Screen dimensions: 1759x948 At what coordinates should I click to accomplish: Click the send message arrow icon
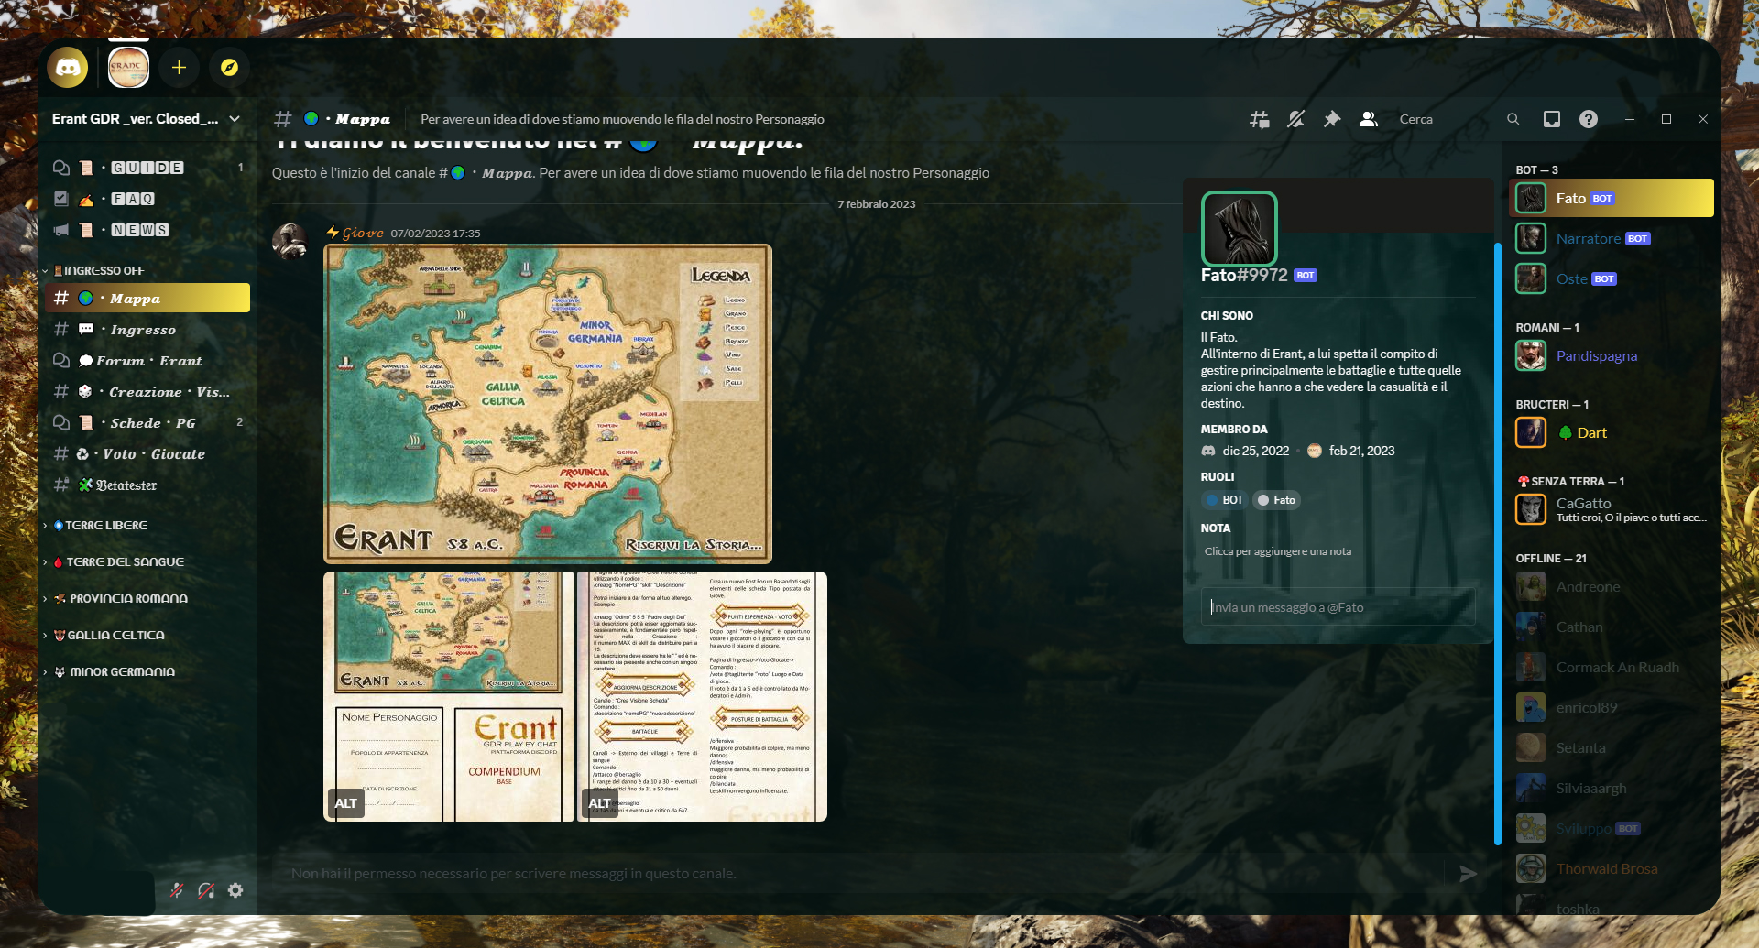point(1468,874)
